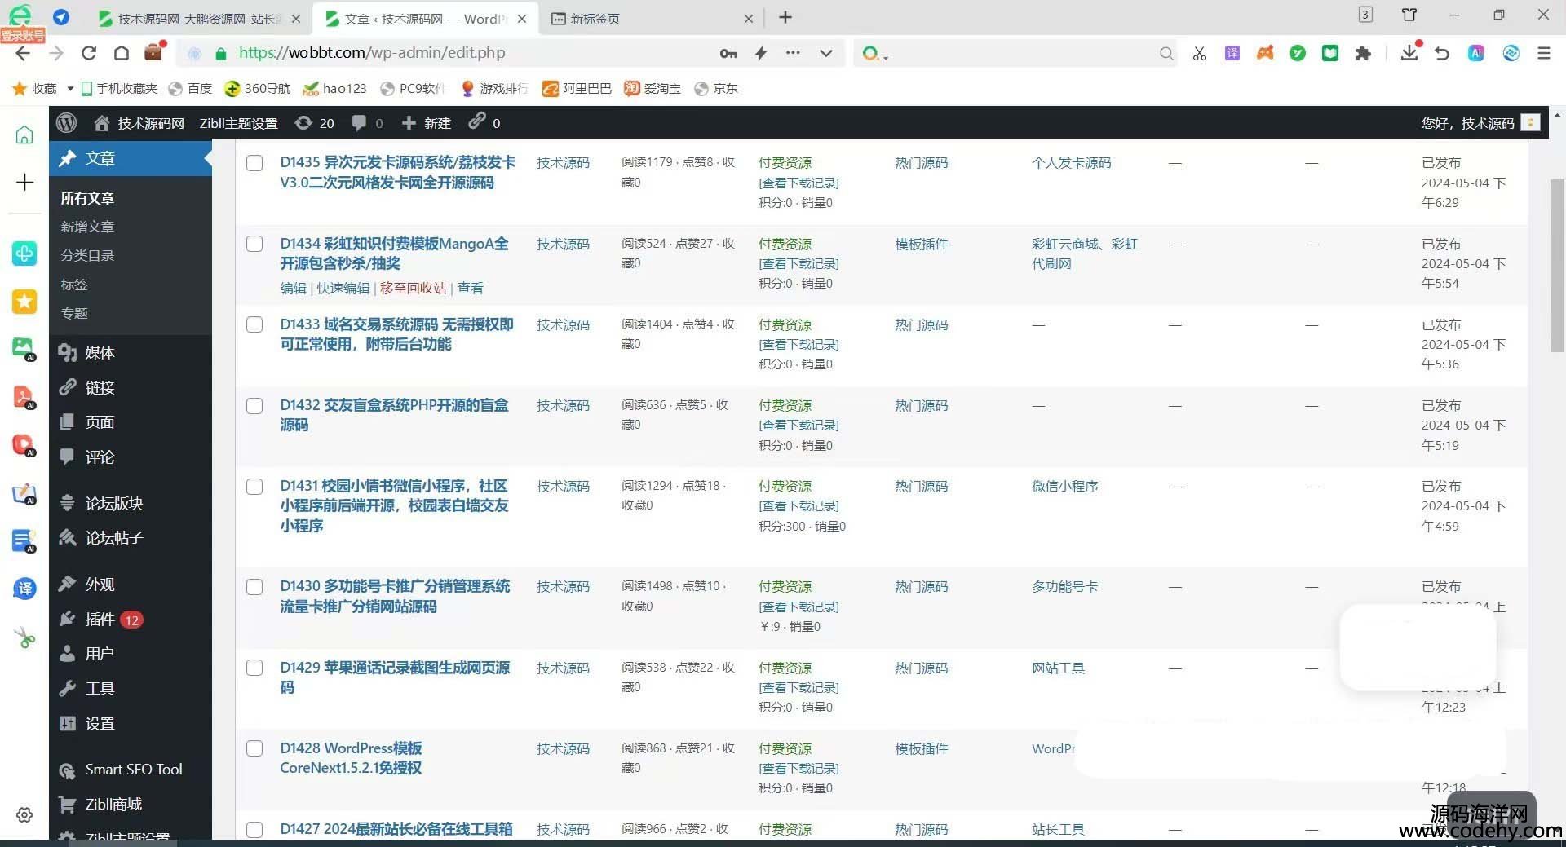
Task: Check the box for D1435 post
Action: (x=254, y=163)
